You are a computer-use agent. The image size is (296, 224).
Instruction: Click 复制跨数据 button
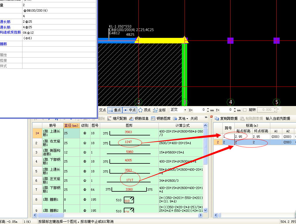(226, 119)
